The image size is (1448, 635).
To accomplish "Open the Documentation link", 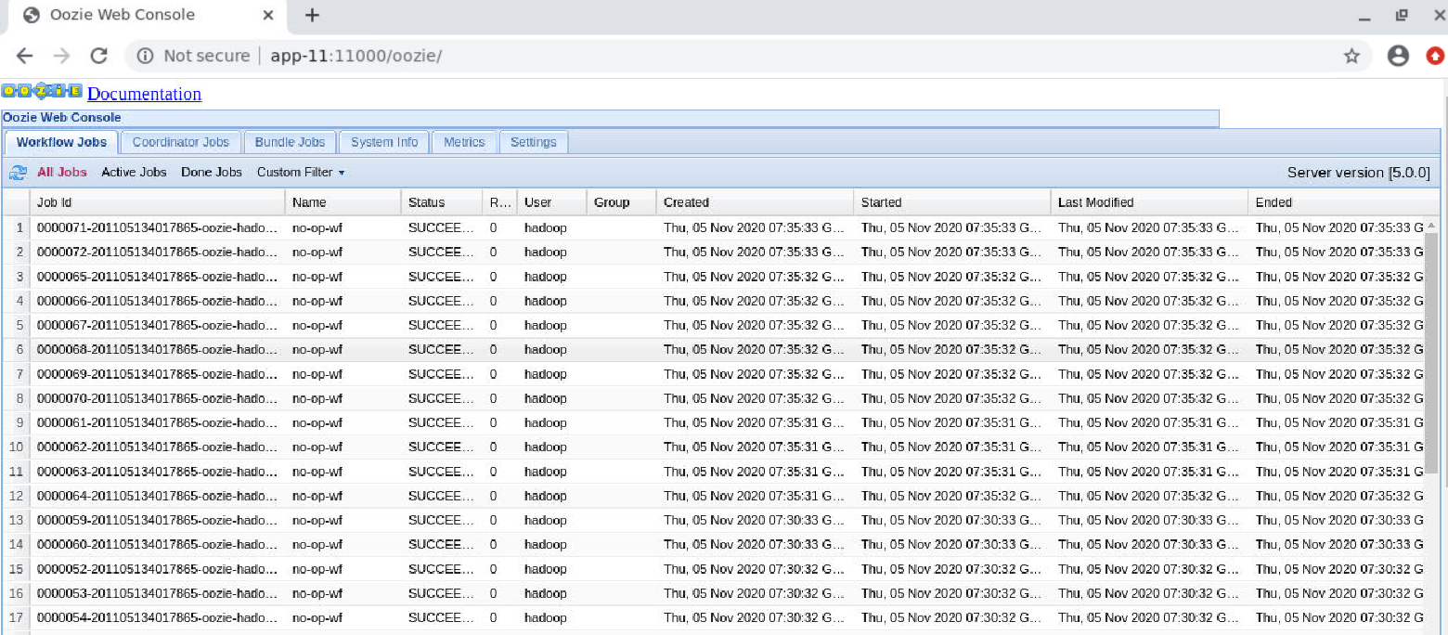I will 144,94.
